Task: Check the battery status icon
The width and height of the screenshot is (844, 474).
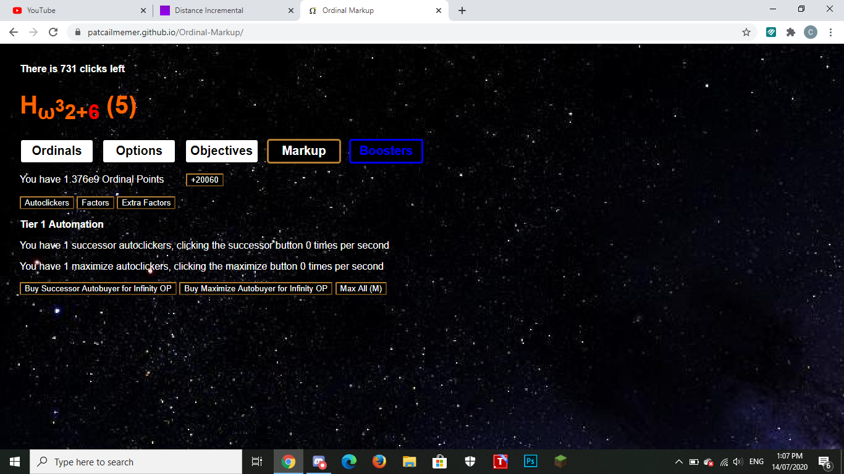Action: pos(693,462)
